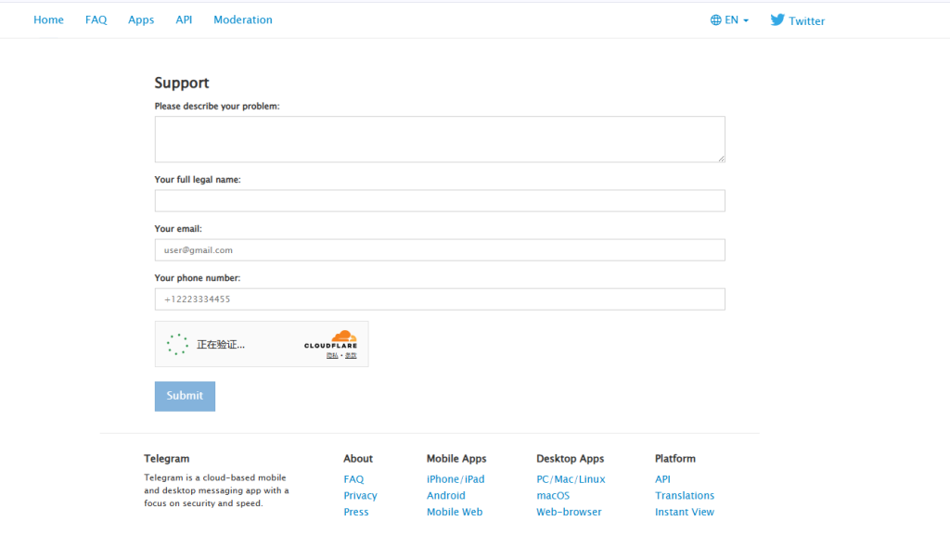Open the Privacy link in footer

pos(360,496)
